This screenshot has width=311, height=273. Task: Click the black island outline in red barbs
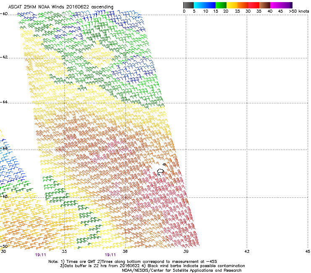coord(161,171)
